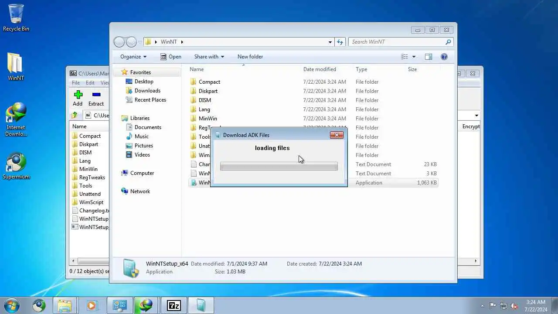Open 7-Zip path dropdown arrow
Screen dimensions: 558x314
476,116
